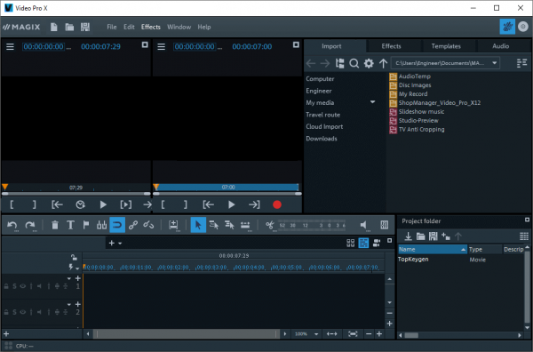This screenshot has width=533, height=352.
Task: Switch to timeline mode view icon
Action: pos(363,243)
